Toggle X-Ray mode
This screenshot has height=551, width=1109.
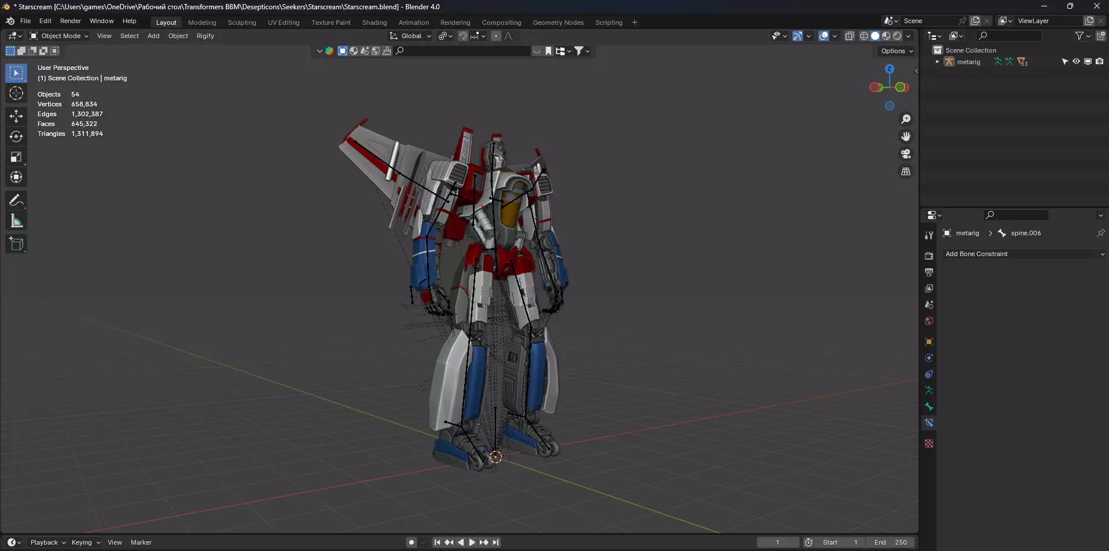point(849,36)
